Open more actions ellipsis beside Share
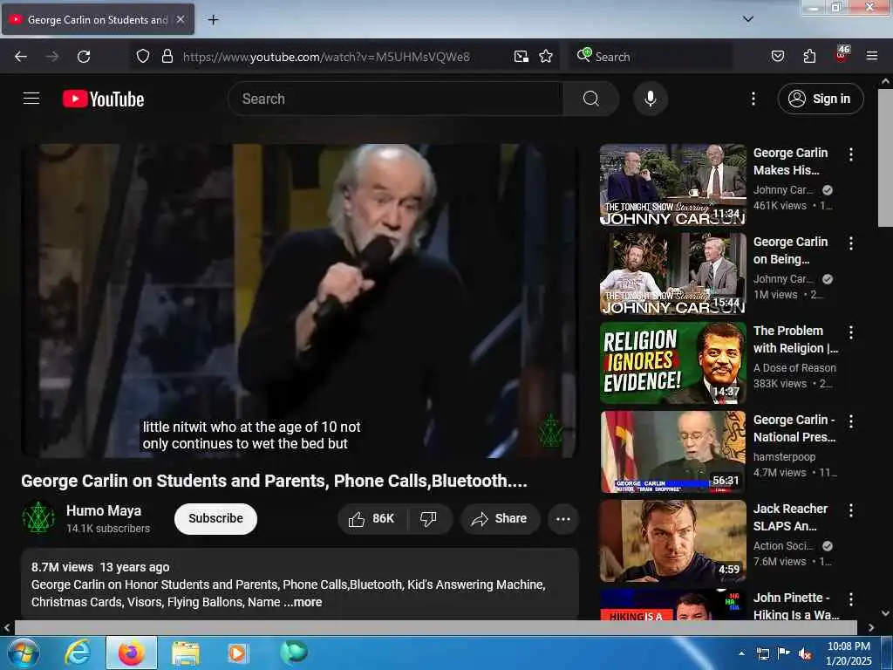893x670 pixels. click(563, 518)
